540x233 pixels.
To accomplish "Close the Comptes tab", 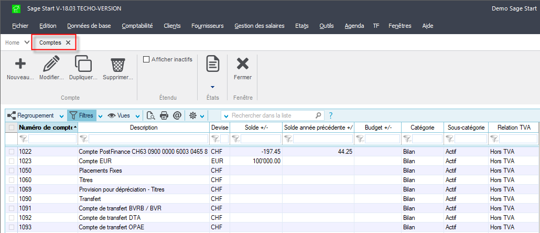I will tap(68, 43).
